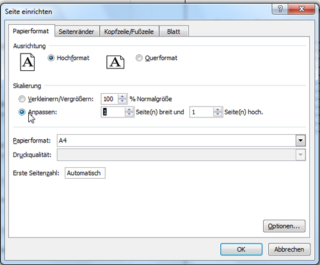This screenshot has height=265, width=320.
Task: Click the landscape page orientation icon
Action: [115, 62]
